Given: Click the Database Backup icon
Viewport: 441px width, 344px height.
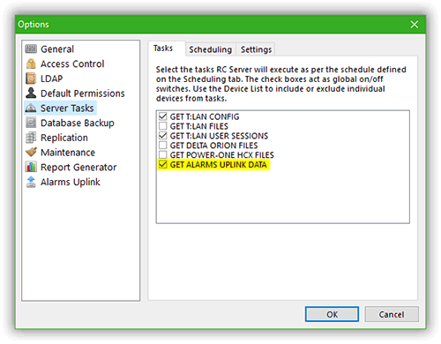Looking at the screenshot, I should [x=31, y=123].
